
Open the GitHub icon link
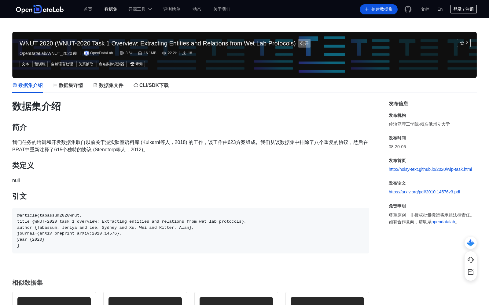point(408,9)
